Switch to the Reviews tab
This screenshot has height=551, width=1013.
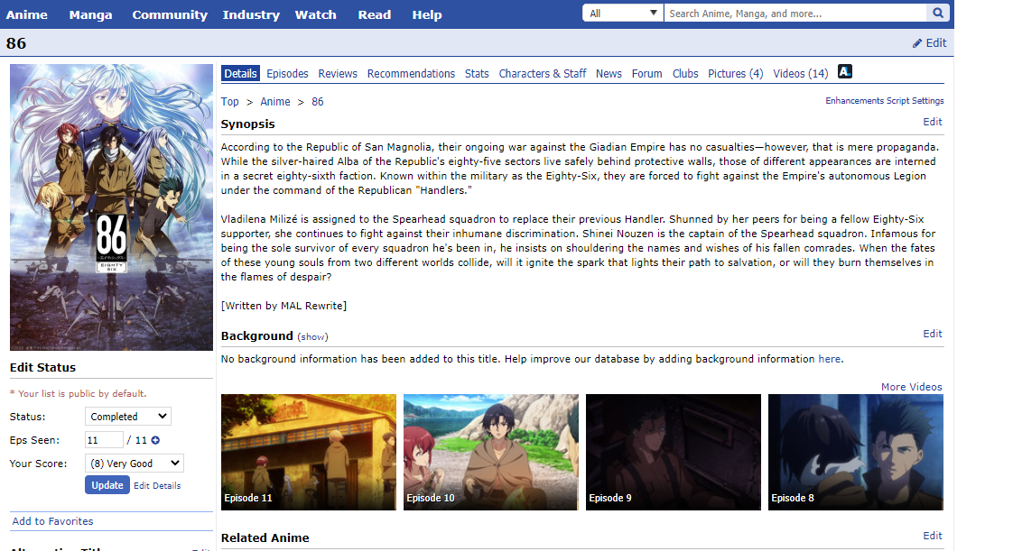(338, 74)
